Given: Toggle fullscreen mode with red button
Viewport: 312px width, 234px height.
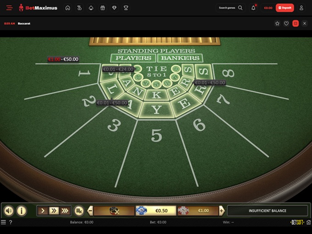Looking at the screenshot, I should tap(295, 23).
